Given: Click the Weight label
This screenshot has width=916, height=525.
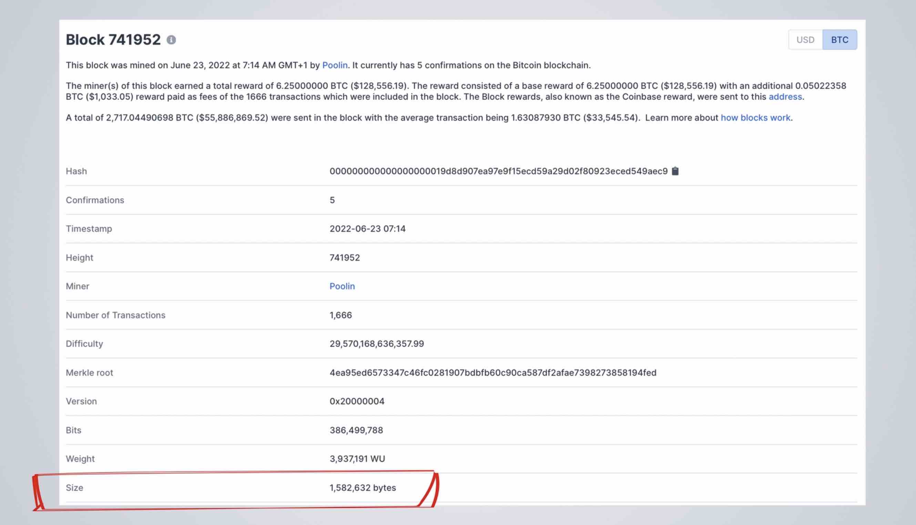Looking at the screenshot, I should [80, 459].
